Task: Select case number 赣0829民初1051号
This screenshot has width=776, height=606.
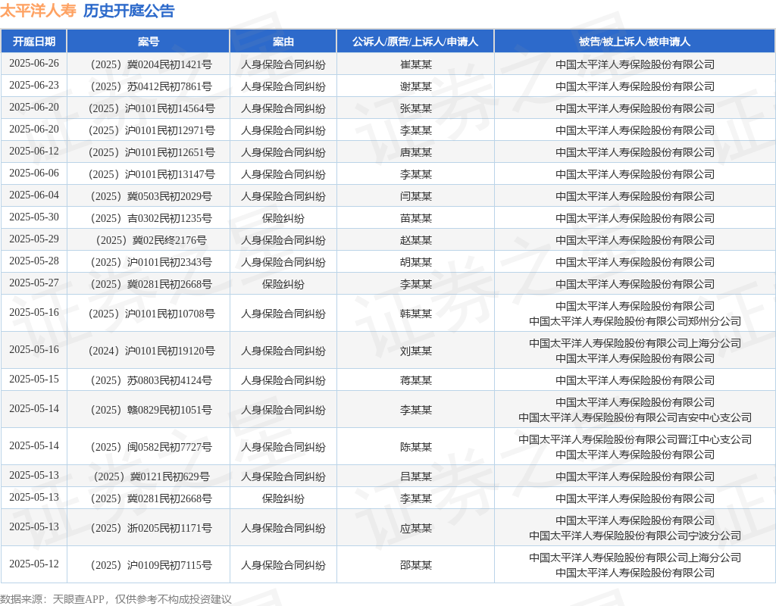Action: tap(151, 410)
